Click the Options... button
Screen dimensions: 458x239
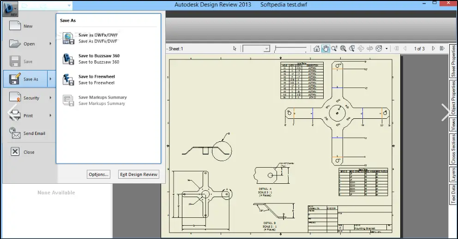(x=98, y=174)
